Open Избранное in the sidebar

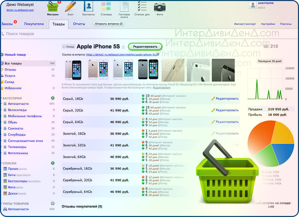pyautogui.click(x=13, y=88)
